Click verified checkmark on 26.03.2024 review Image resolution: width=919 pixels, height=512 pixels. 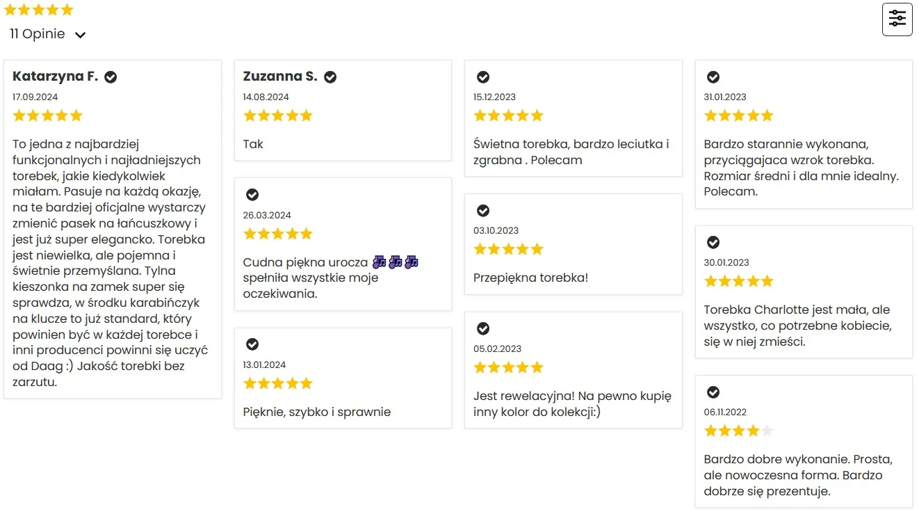tap(252, 195)
